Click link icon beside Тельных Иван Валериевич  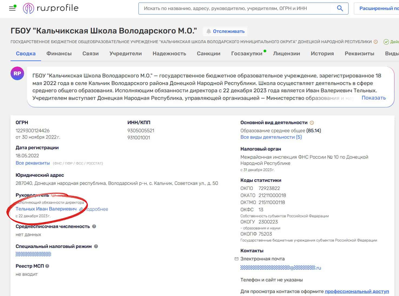tap(81, 209)
